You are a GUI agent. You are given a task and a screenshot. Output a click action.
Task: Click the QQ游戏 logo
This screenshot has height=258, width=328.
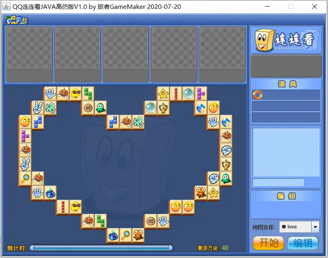17,20
